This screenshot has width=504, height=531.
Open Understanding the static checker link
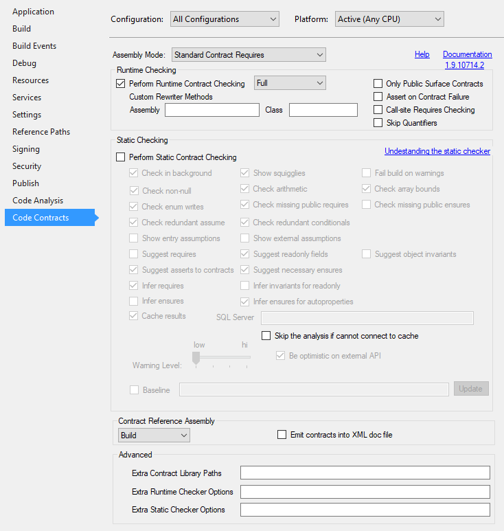pyautogui.click(x=437, y=151)
